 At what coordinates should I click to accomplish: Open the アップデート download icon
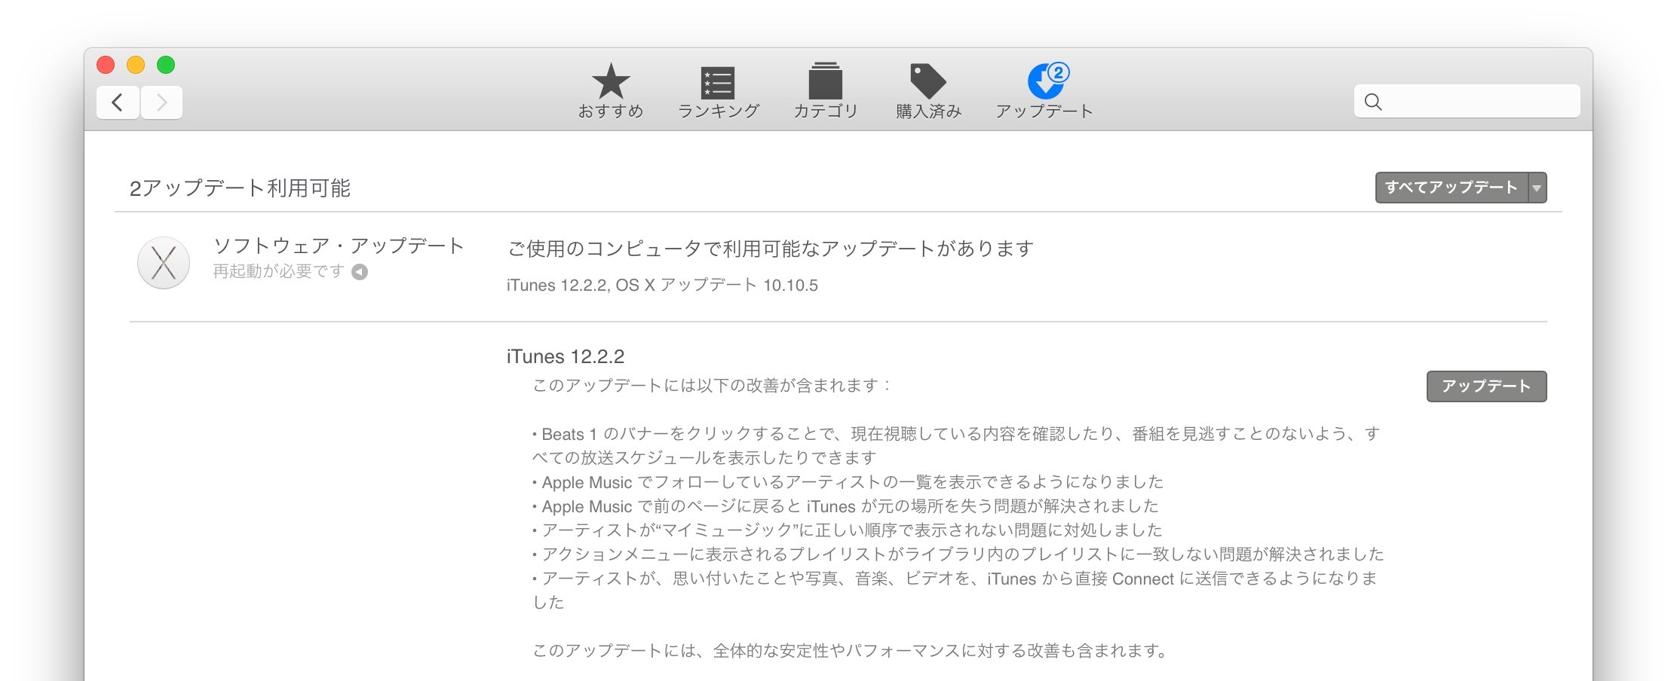tap(1046, 81)
